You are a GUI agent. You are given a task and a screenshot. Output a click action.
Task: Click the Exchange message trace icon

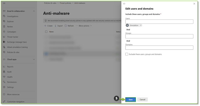coord(4,42)
